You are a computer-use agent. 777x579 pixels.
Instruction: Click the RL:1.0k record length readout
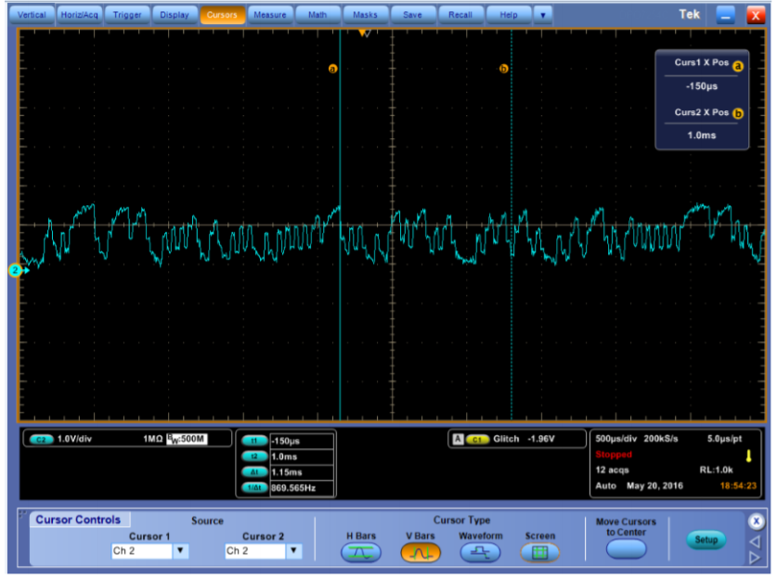click(x=716, y=470)
